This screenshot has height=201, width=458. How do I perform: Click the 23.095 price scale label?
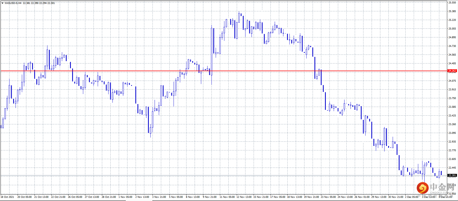(452, 133)
